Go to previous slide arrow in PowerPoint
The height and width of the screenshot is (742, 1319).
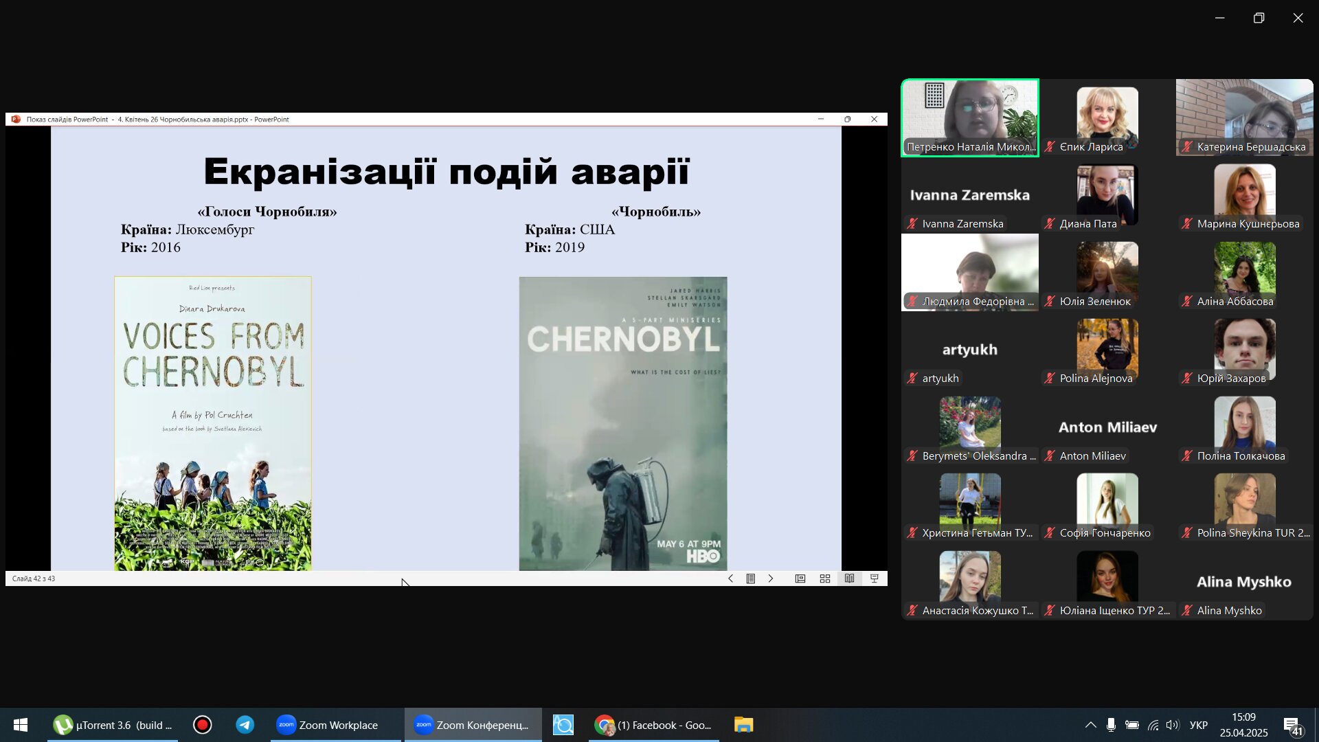point(730,578)
